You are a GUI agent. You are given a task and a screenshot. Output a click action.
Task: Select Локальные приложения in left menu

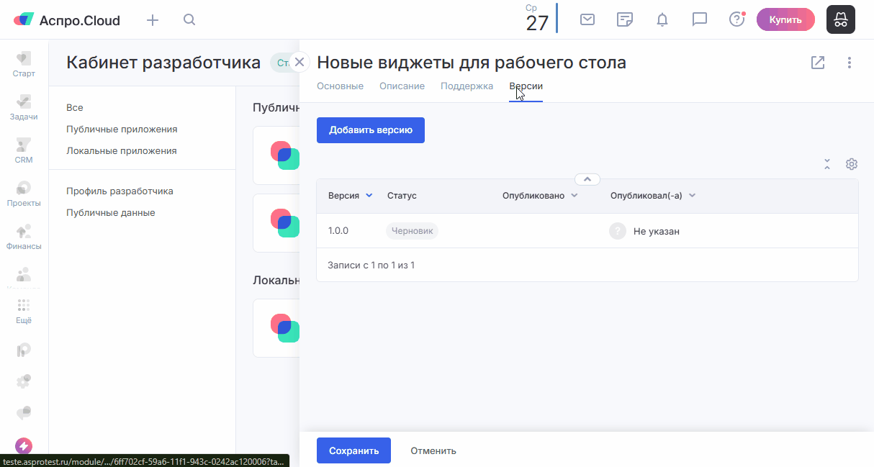[122, 151]
